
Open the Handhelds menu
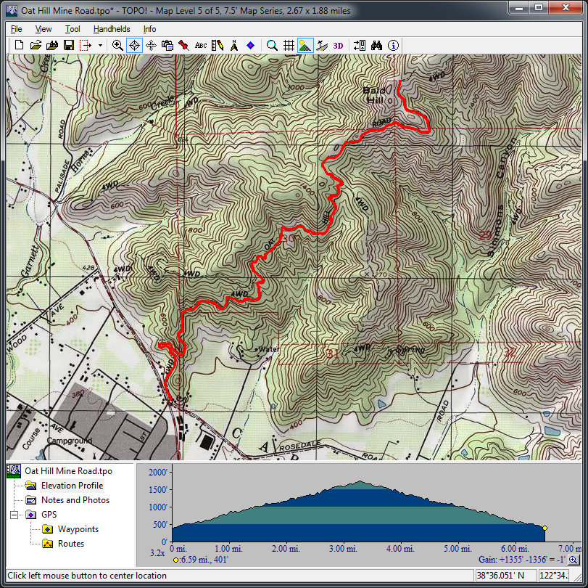pyautogui.click(x=112, y=29)
